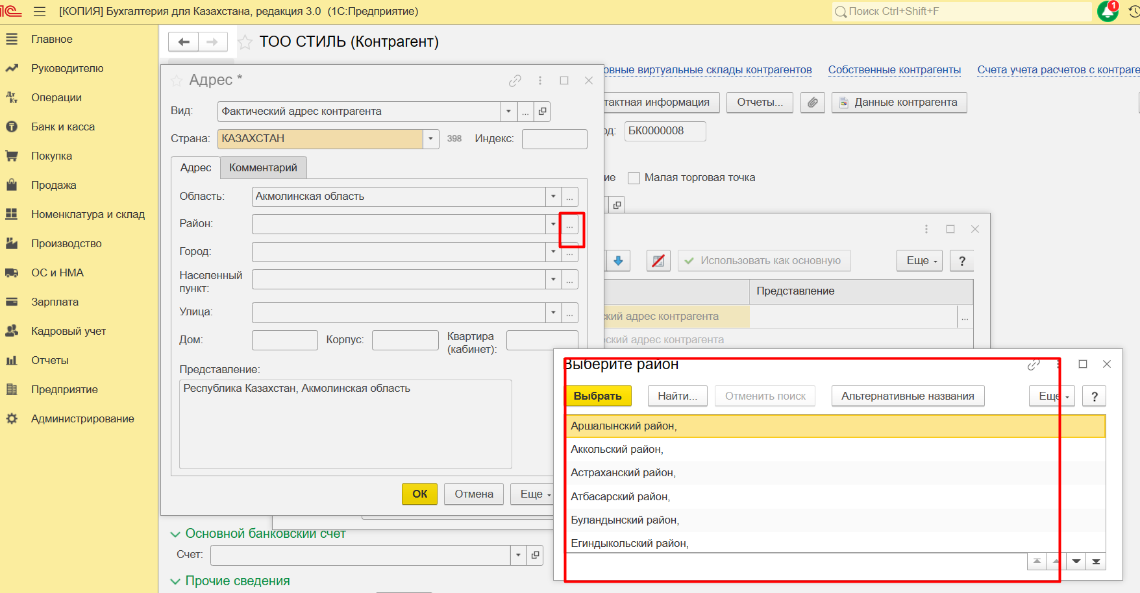1140x593 pixels.
Task: Click the blue move-down arrow icon
Action: [618, 261]
